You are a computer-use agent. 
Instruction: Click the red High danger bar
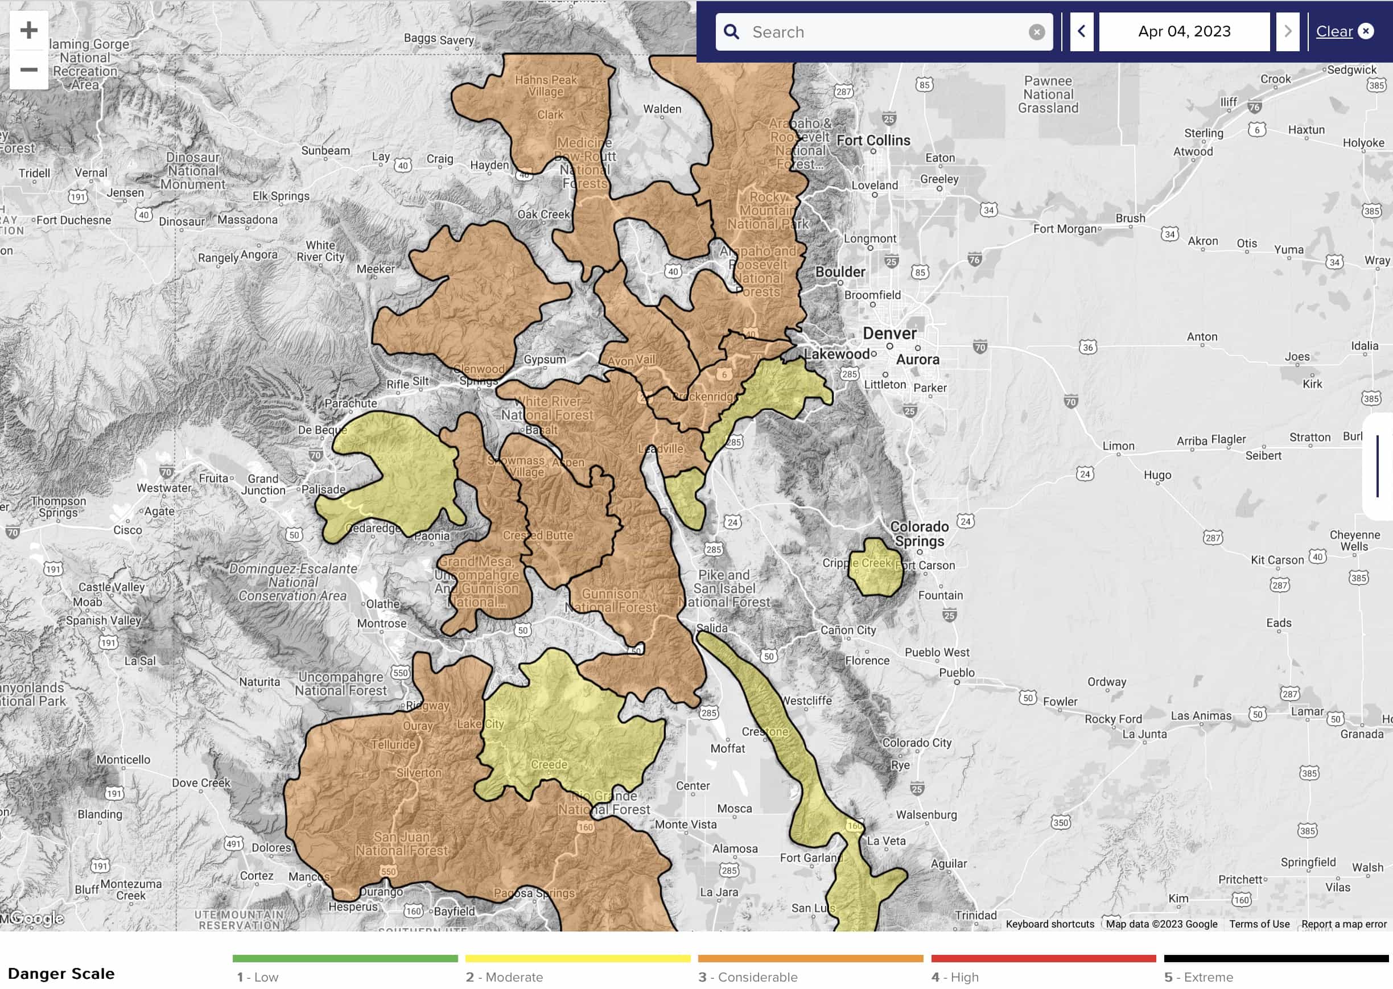click(x=1044, y=958)
